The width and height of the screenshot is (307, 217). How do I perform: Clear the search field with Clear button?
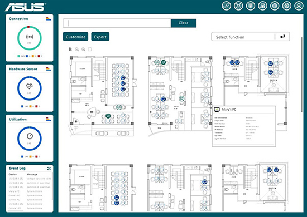pyautogui.click(x=184, y=23)
